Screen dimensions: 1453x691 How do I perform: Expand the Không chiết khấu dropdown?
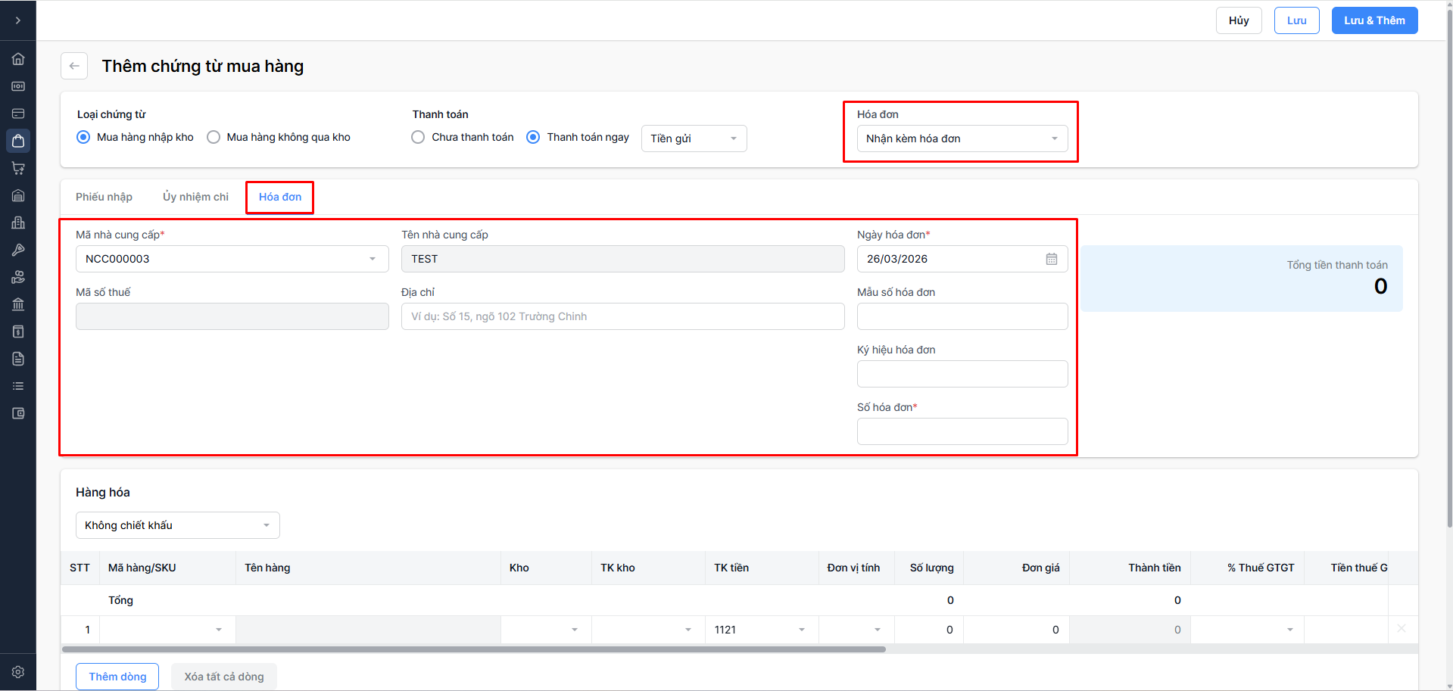click(x=177, y=525)
